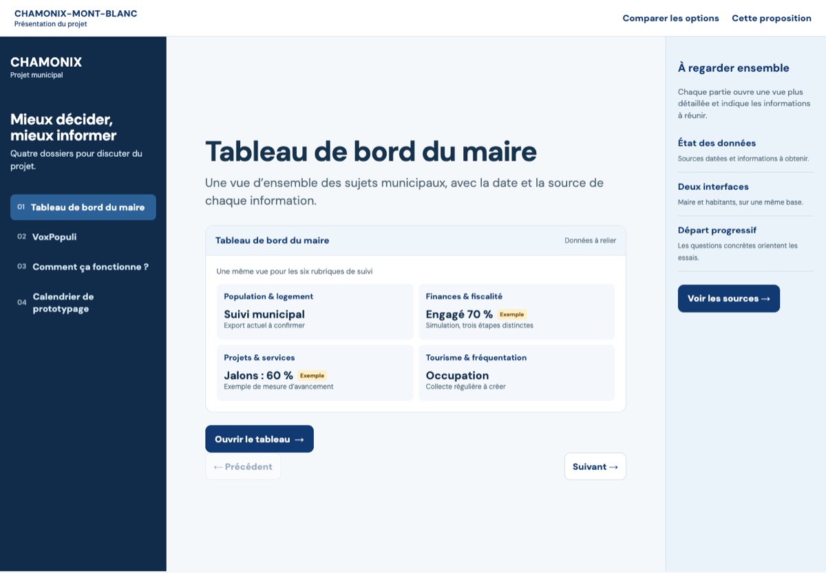The height and width of the screenshot is (573, 826).
Task: Click the Suivant button
Action: click(595, 466)
